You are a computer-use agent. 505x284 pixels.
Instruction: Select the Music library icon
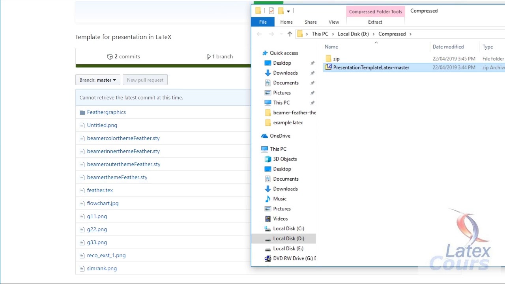268,199
